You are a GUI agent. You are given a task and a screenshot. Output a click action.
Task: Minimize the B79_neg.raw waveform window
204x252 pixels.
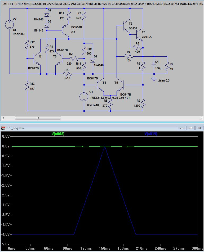pyautogui.click(x=182, y=128)
